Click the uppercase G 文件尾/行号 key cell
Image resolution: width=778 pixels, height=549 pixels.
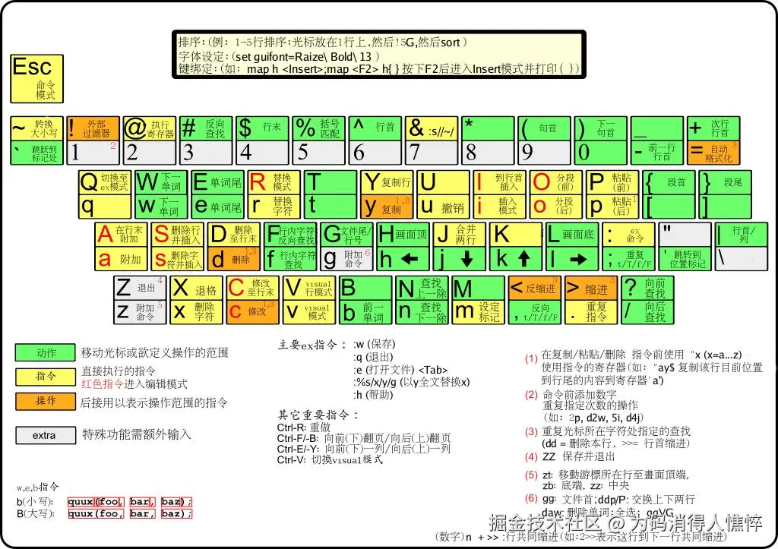(x=346, y=234)
